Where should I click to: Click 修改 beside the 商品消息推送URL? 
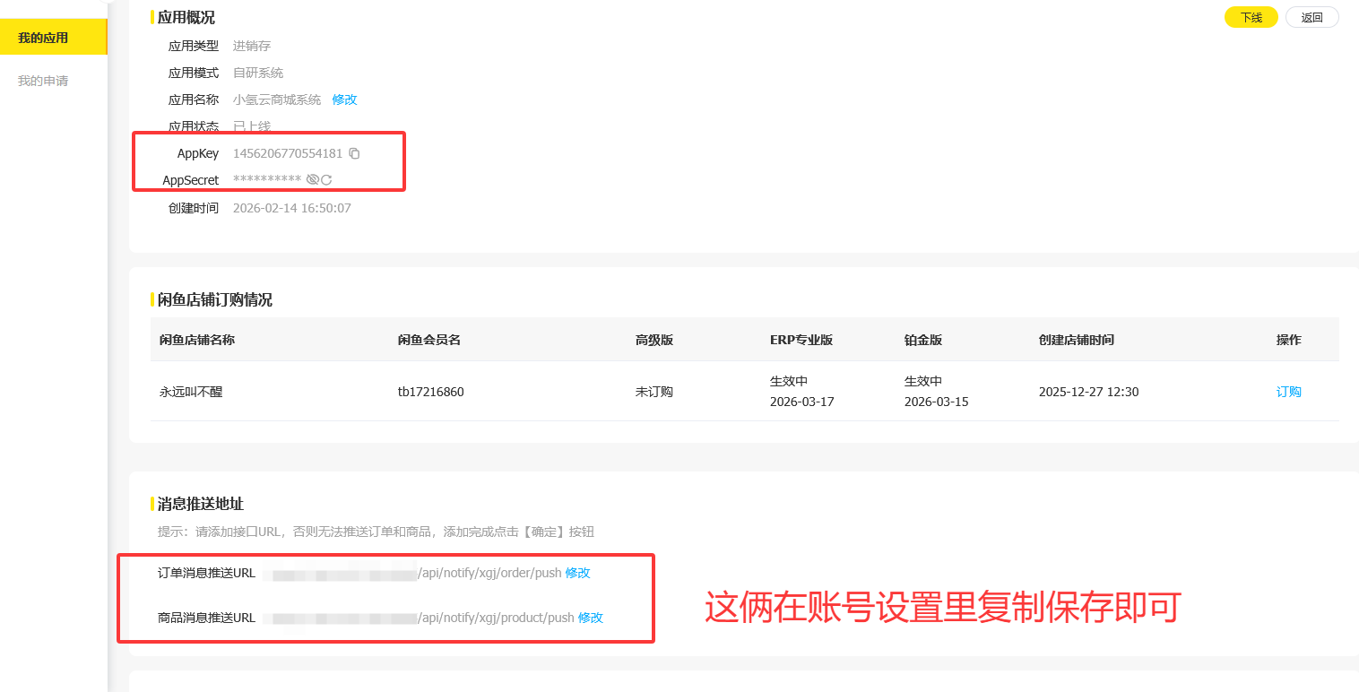pos(589,618)
